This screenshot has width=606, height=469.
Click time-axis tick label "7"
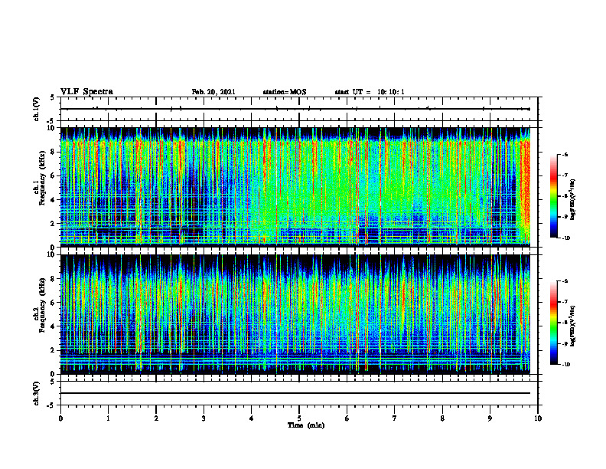[395, 418]
